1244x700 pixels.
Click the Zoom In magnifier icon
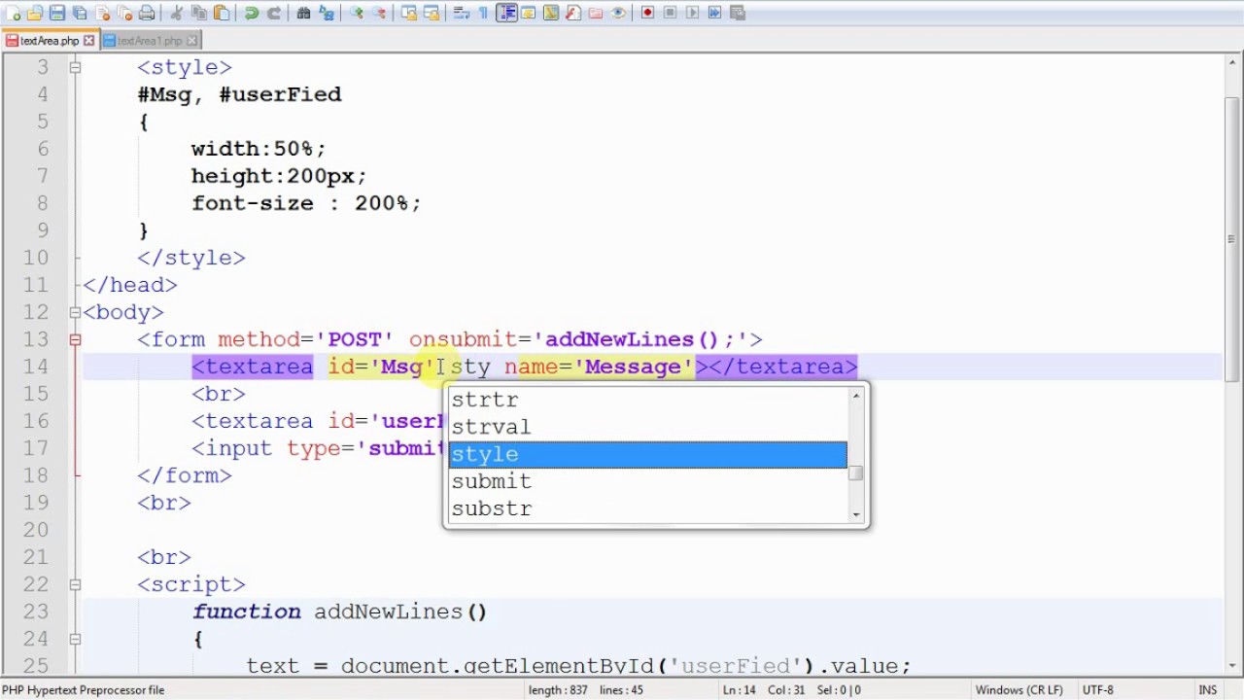tap(356, 13)
